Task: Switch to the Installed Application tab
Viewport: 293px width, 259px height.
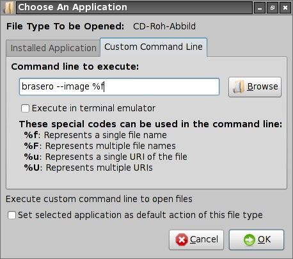Action: pos(53,48)
